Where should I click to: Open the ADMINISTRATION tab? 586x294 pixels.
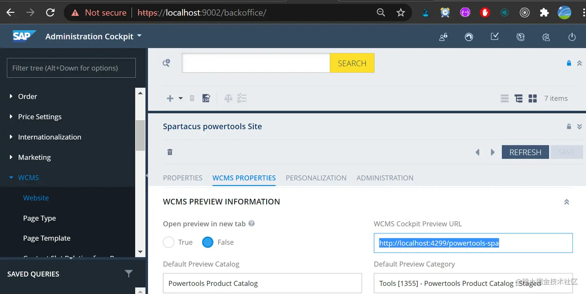click(x=385, y=178)
